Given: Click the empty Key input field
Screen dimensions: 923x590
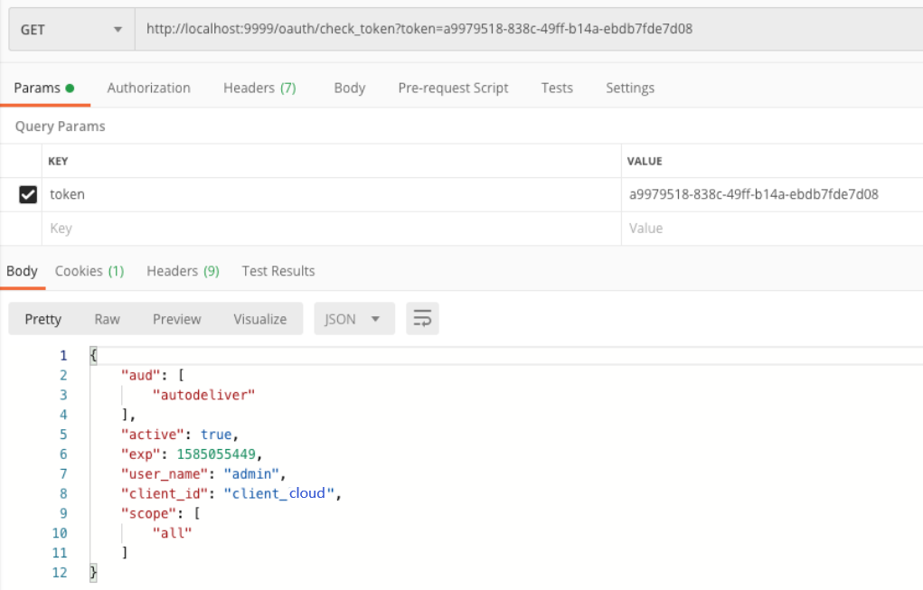Looking at the screenshot, I should click(x=331, y=229).
